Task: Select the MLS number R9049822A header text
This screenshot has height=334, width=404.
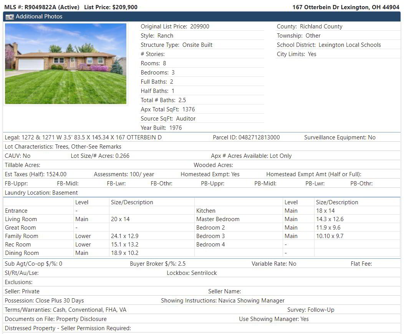Action: coord(42,7)
